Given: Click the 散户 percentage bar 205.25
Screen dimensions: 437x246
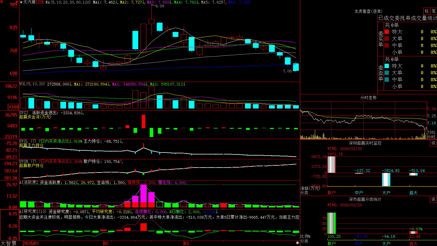Looking at the screenshot, I should 332,223.
